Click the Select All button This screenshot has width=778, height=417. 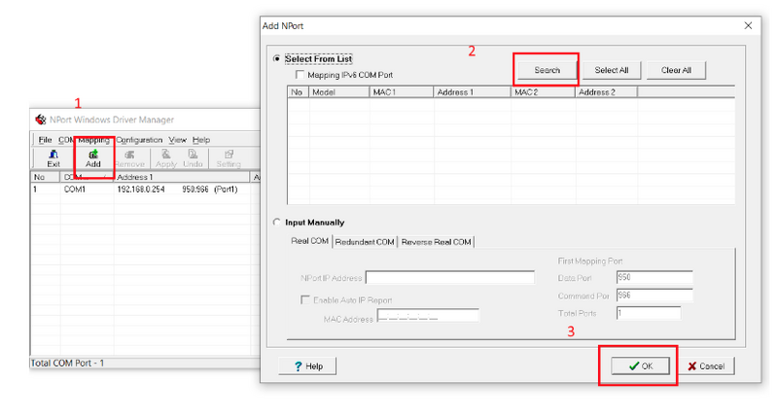[x=612, y=70]
